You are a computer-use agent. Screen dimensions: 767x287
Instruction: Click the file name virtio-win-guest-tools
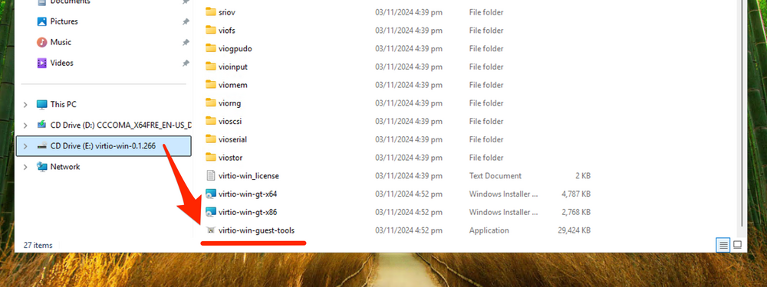(257, 230)
